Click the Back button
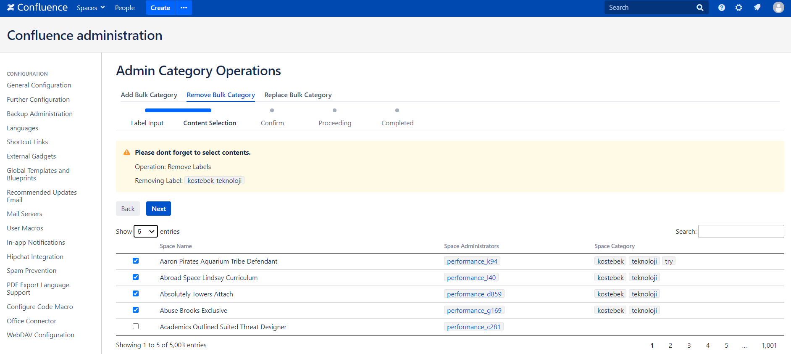This screenshot has height=354, width=791. point(128,209)
